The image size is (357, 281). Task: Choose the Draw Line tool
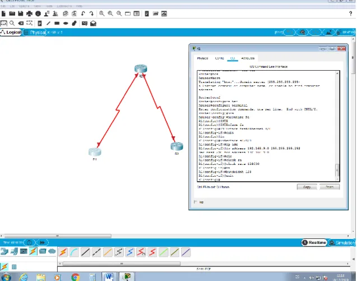pos(48,23)
